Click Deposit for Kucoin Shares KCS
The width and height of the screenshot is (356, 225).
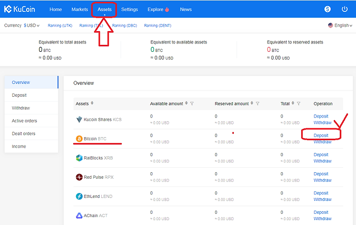pyautogui.click(x=321, y=116)
